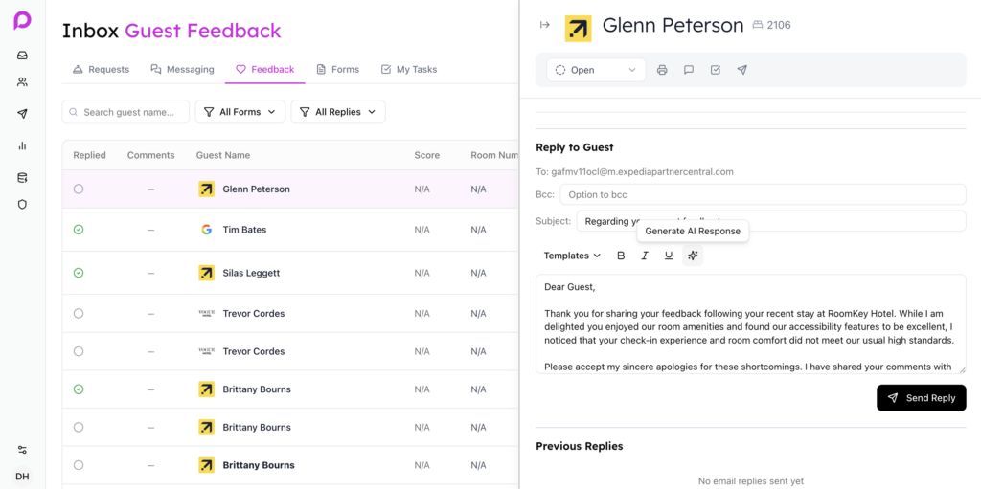Image resolution: width=981 pixels, height=489 pixels.
Task: Click the Generate AI Response sparkle icon
Action: click(x=693, y=256)
